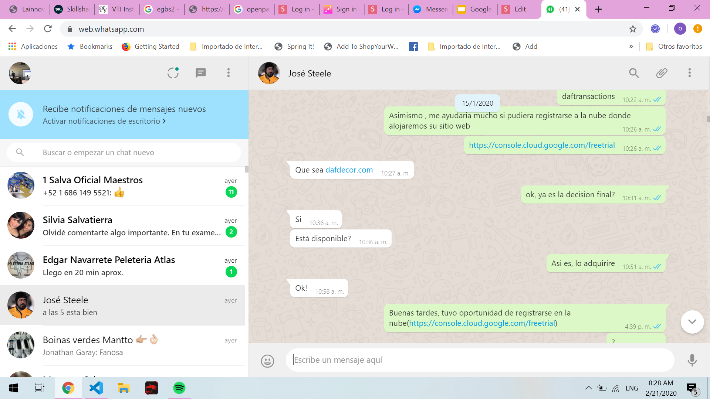
Task: Start a new chat via message icon
Action: (x=200, y=73)
